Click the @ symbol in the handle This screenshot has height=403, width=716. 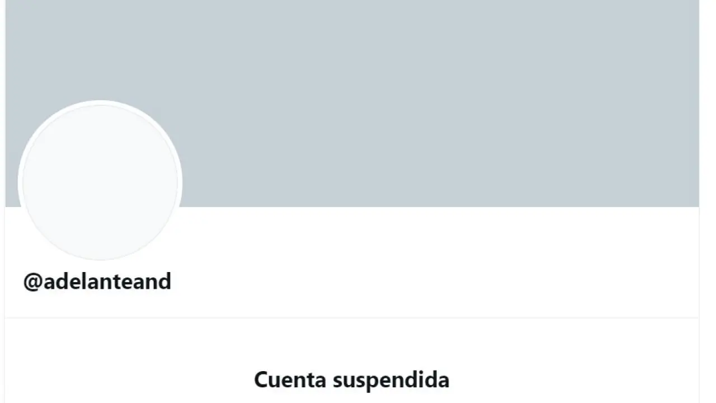[x=32, y=282]
